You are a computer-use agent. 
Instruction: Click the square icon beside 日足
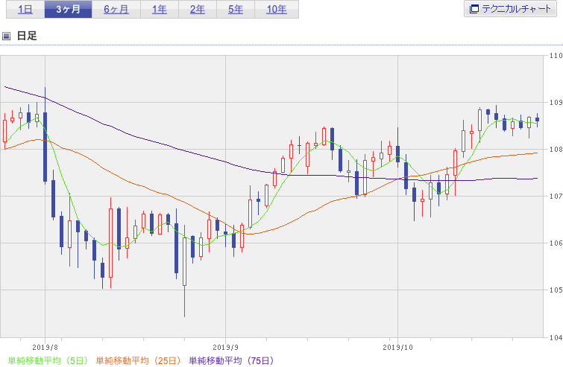[x=6, y=36]
